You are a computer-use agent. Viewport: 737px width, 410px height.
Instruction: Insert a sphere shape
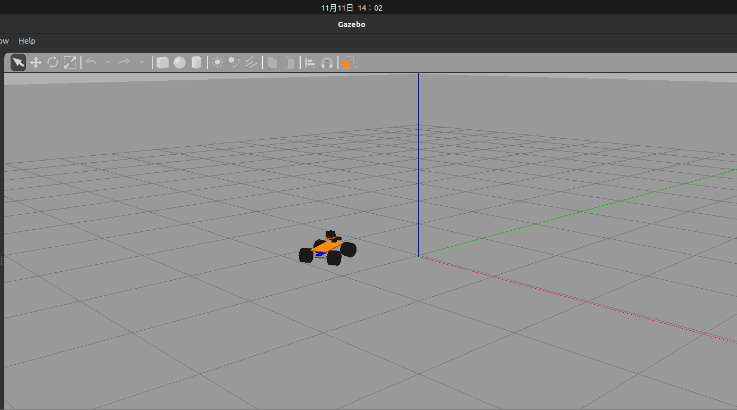coord(179,63)
